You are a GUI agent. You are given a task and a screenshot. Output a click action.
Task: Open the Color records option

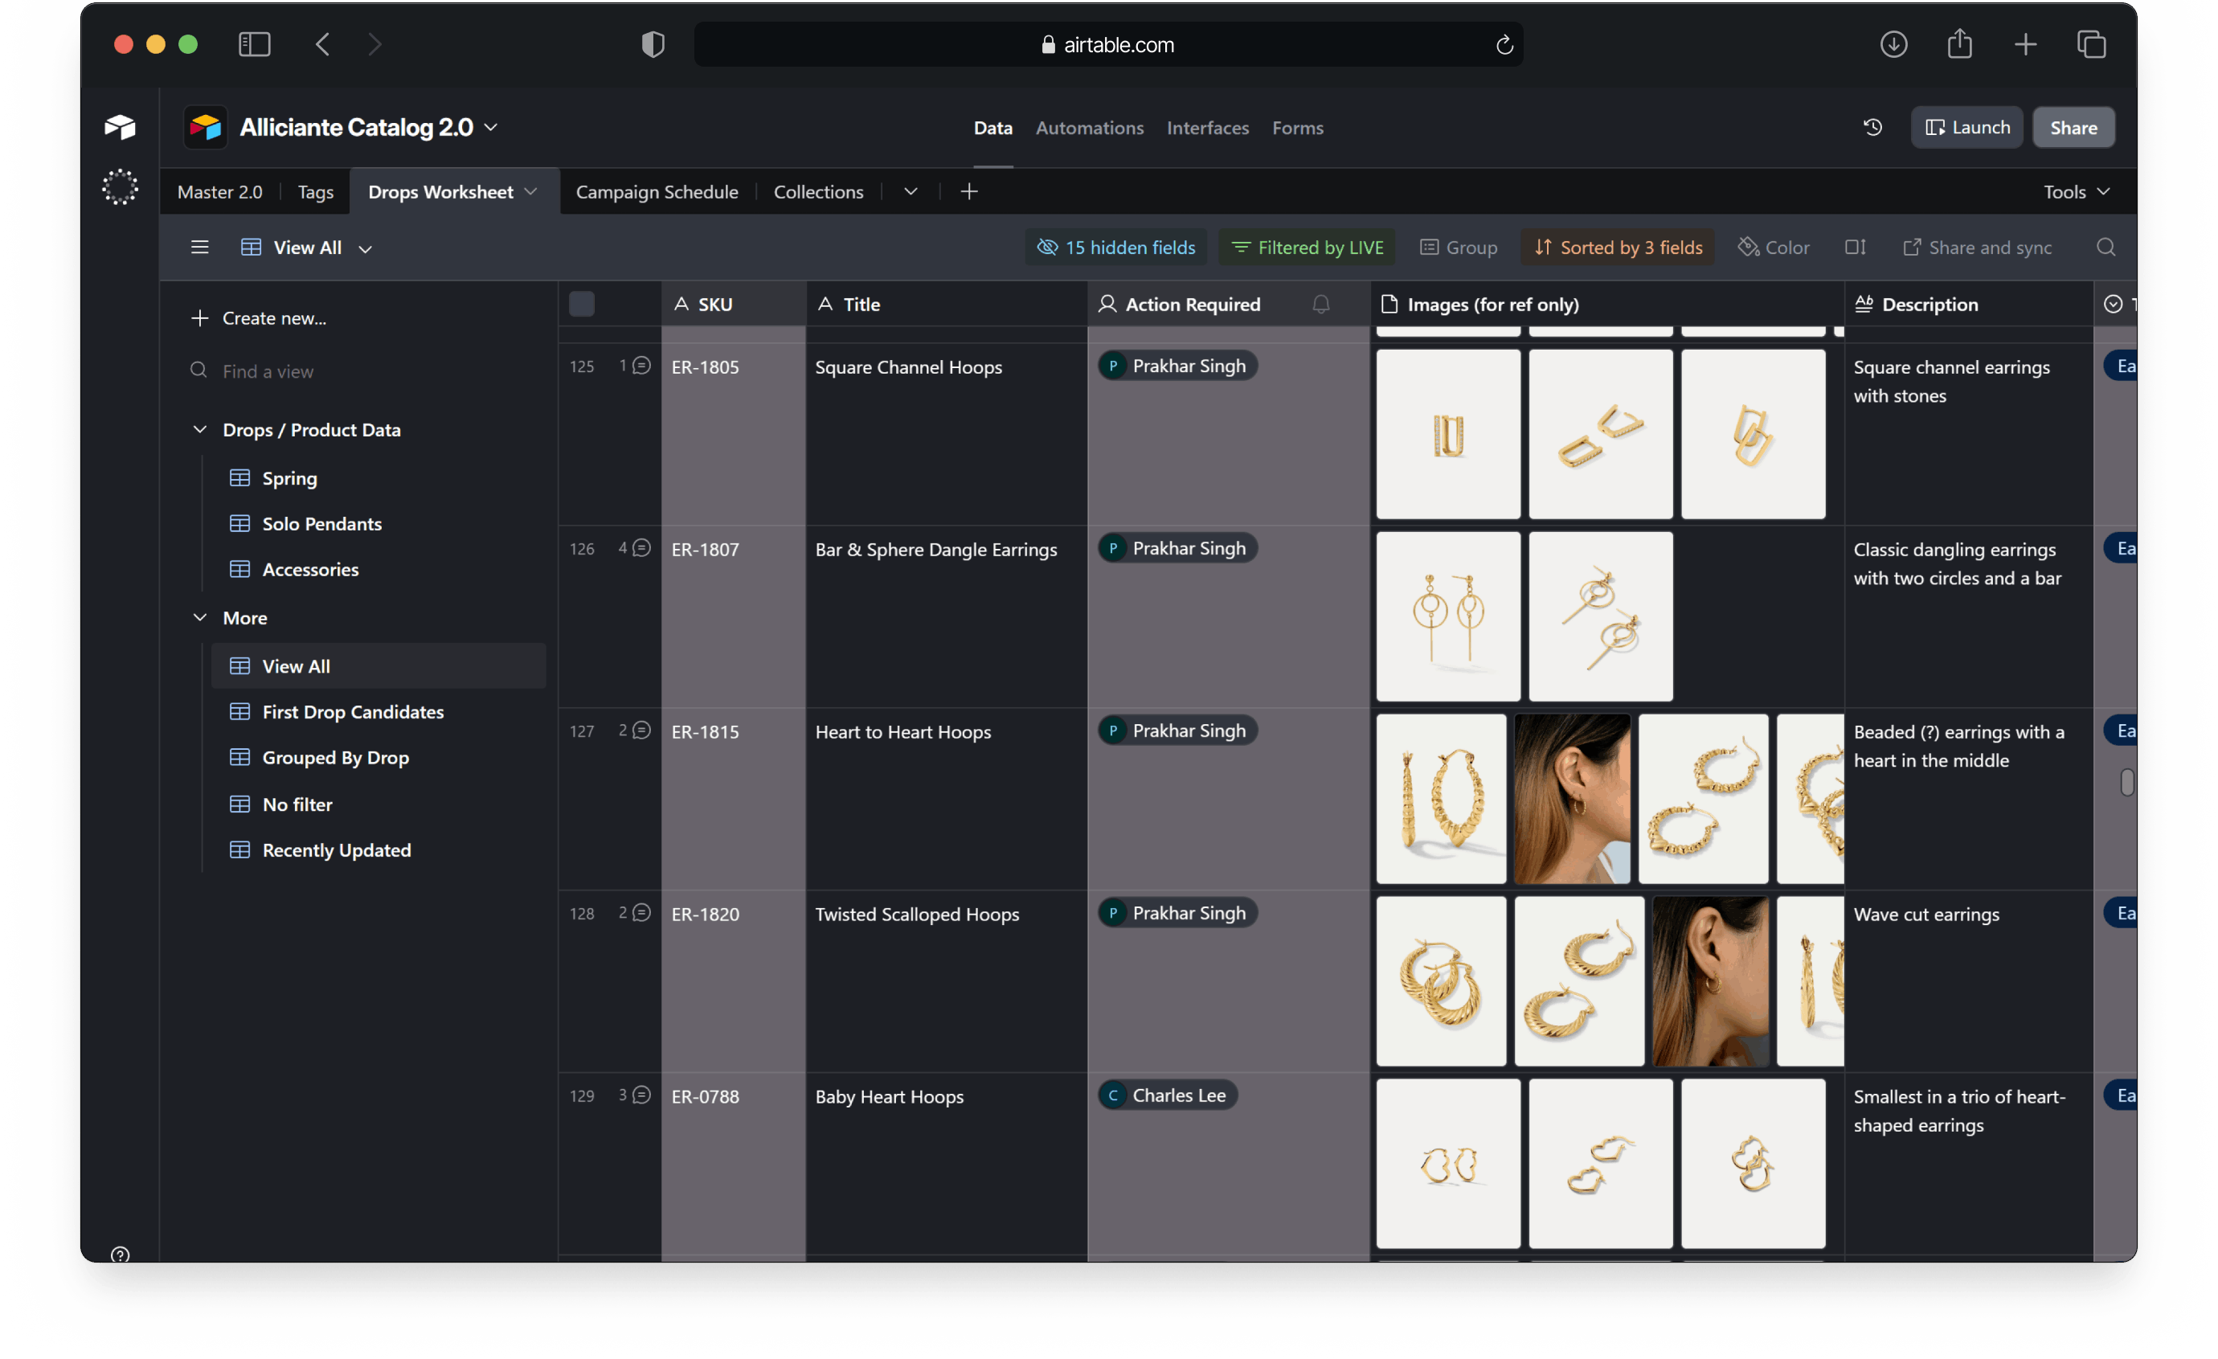click(1774, 248)
